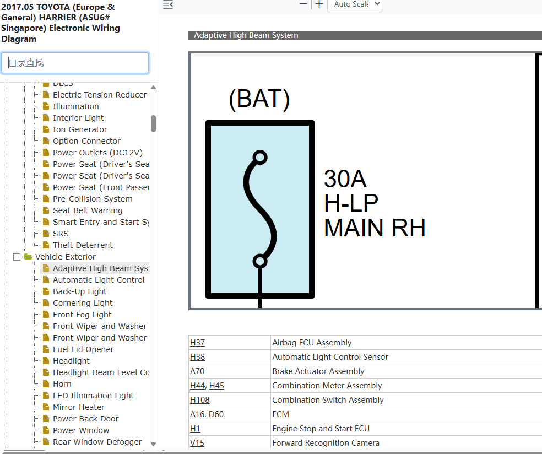Open the Horn diagram
This screenshot has width=542, height=454.
click(x=62, y=384)
